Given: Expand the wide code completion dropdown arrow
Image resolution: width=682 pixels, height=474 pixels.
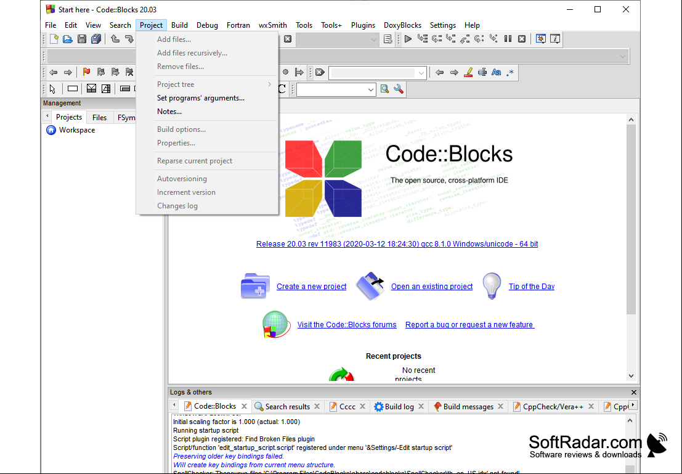Looking at the screenshot, I should 623,57.
